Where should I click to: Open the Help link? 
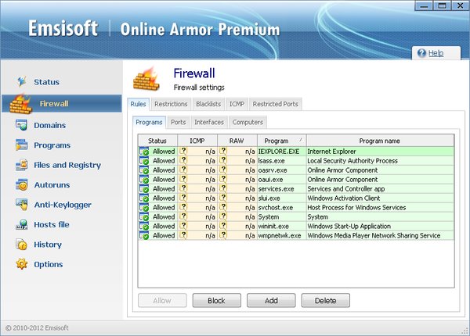tap(436, 53)
